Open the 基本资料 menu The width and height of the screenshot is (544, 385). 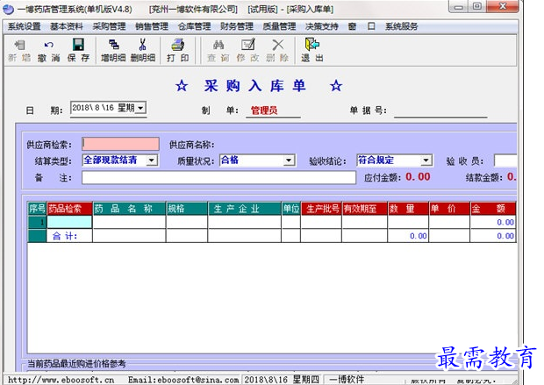tap(67, 26)
